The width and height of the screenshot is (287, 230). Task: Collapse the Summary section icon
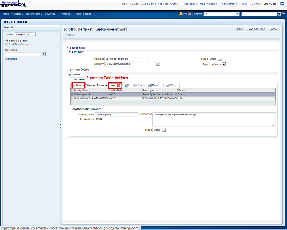point(70,52)
